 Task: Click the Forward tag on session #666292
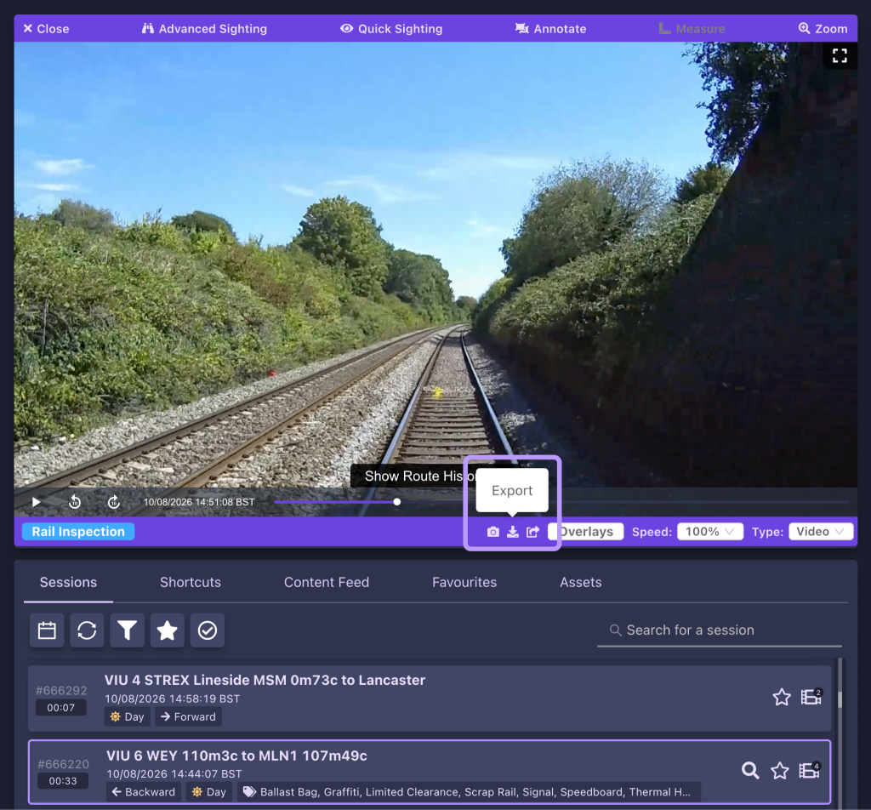pyautogui.click(x=188, y=716)
